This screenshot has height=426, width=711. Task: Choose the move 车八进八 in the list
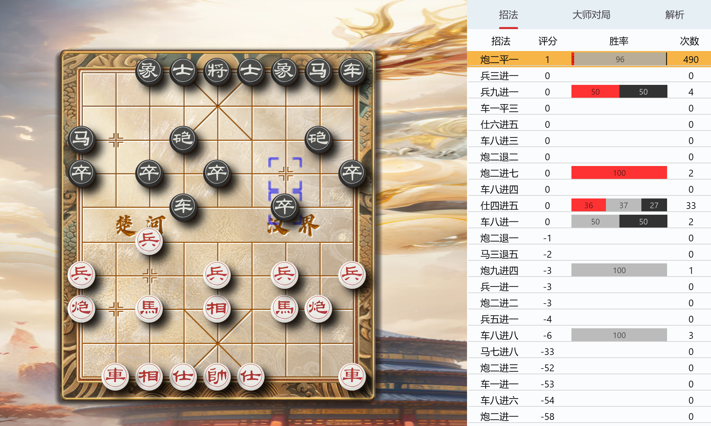click(x=589, y=335)
